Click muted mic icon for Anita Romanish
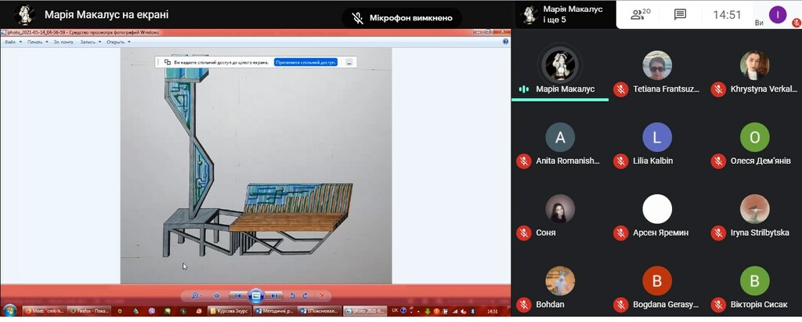Image resolution: width=802 pixels, height=322 pixels. 523,161
